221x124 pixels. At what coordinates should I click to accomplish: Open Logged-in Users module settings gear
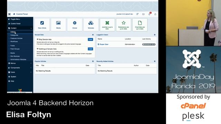pos(155,35)
